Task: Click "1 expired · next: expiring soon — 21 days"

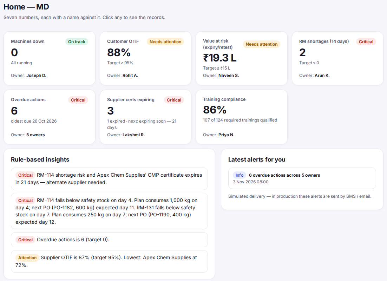Action: [142, 124]
